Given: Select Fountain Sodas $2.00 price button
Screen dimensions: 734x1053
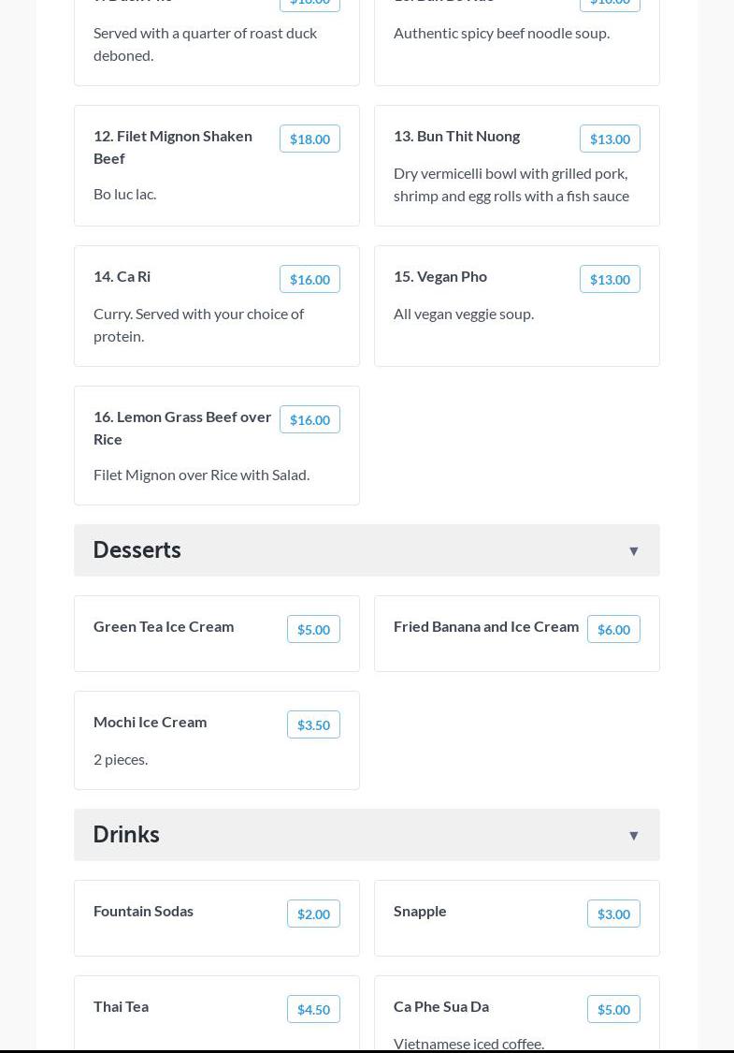Looking at the screenshot, I should 313,914.
